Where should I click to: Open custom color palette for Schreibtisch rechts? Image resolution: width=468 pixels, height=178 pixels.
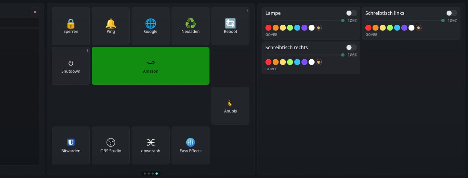coord(319,62)
